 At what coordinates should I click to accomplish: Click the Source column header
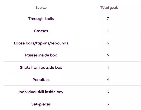[41, 8]
